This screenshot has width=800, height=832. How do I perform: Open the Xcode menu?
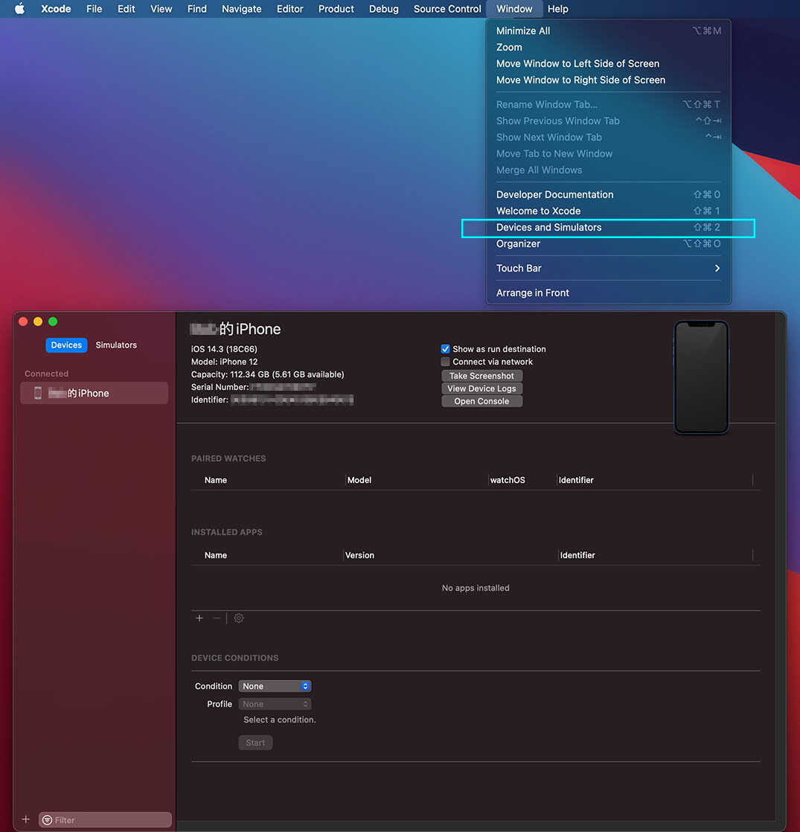pyautogui.click(x=56, y=9)
